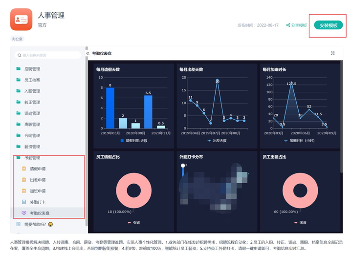Screen dimensions: 352x254
Task: Click folder icon beside 合同管理
Action: tap(19, 135)
